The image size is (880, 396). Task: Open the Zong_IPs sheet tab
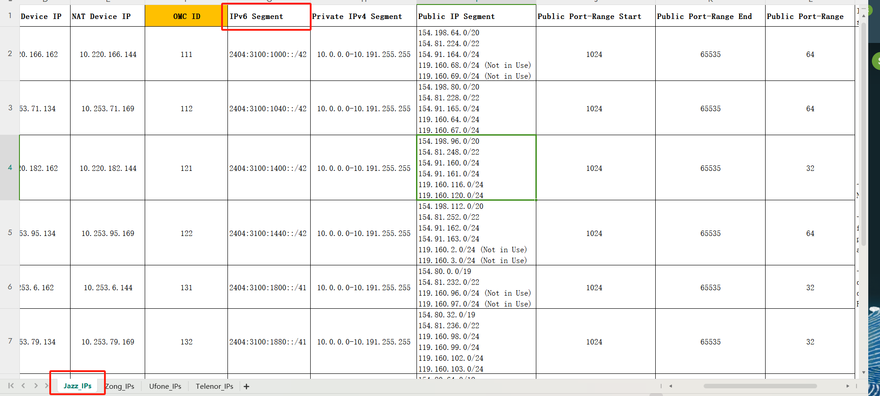coord(120,387)
